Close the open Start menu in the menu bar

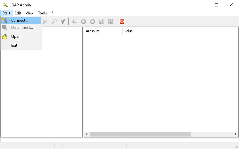pos(6,13)
